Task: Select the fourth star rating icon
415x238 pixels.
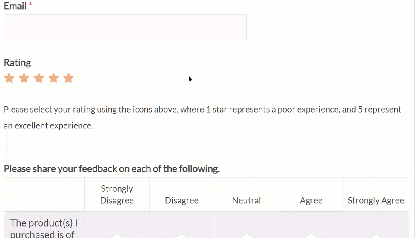Action: pos(54,78)
